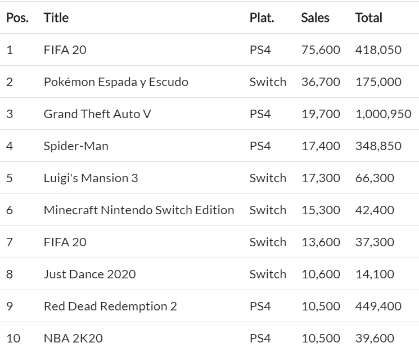Select the Pokémon Espada y Escudo title

click(116, 82)
